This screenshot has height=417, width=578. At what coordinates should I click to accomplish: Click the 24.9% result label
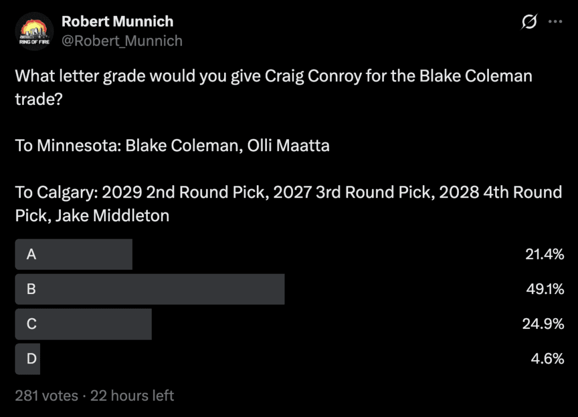(x=543, y=324)
